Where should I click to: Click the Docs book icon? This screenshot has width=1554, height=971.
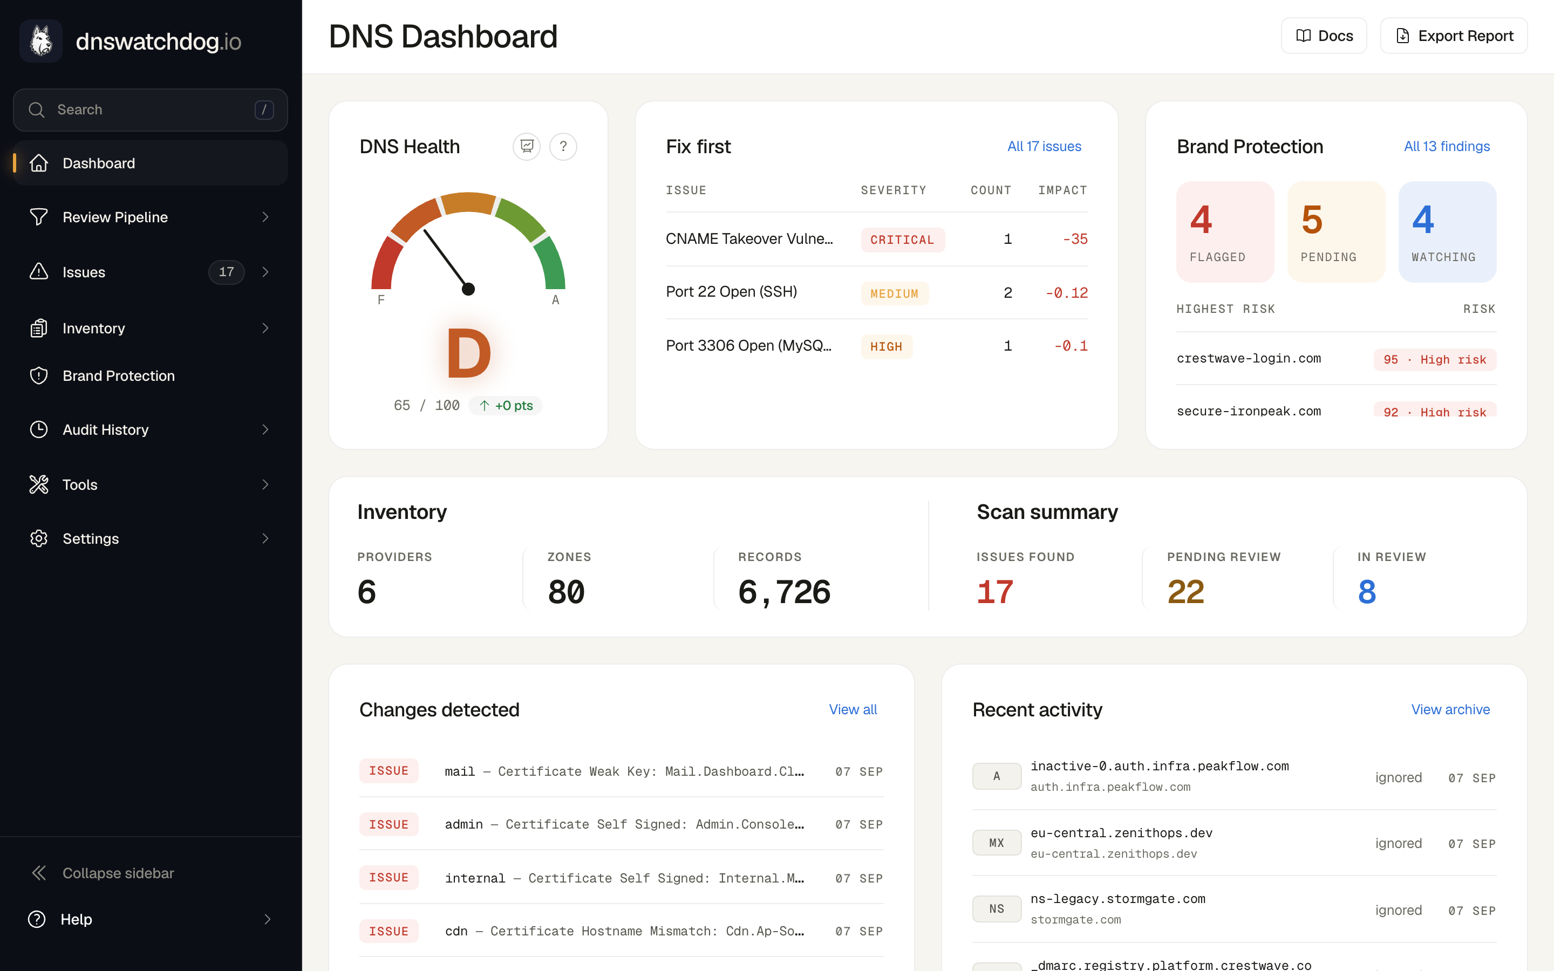click(x=1304, y=36)
